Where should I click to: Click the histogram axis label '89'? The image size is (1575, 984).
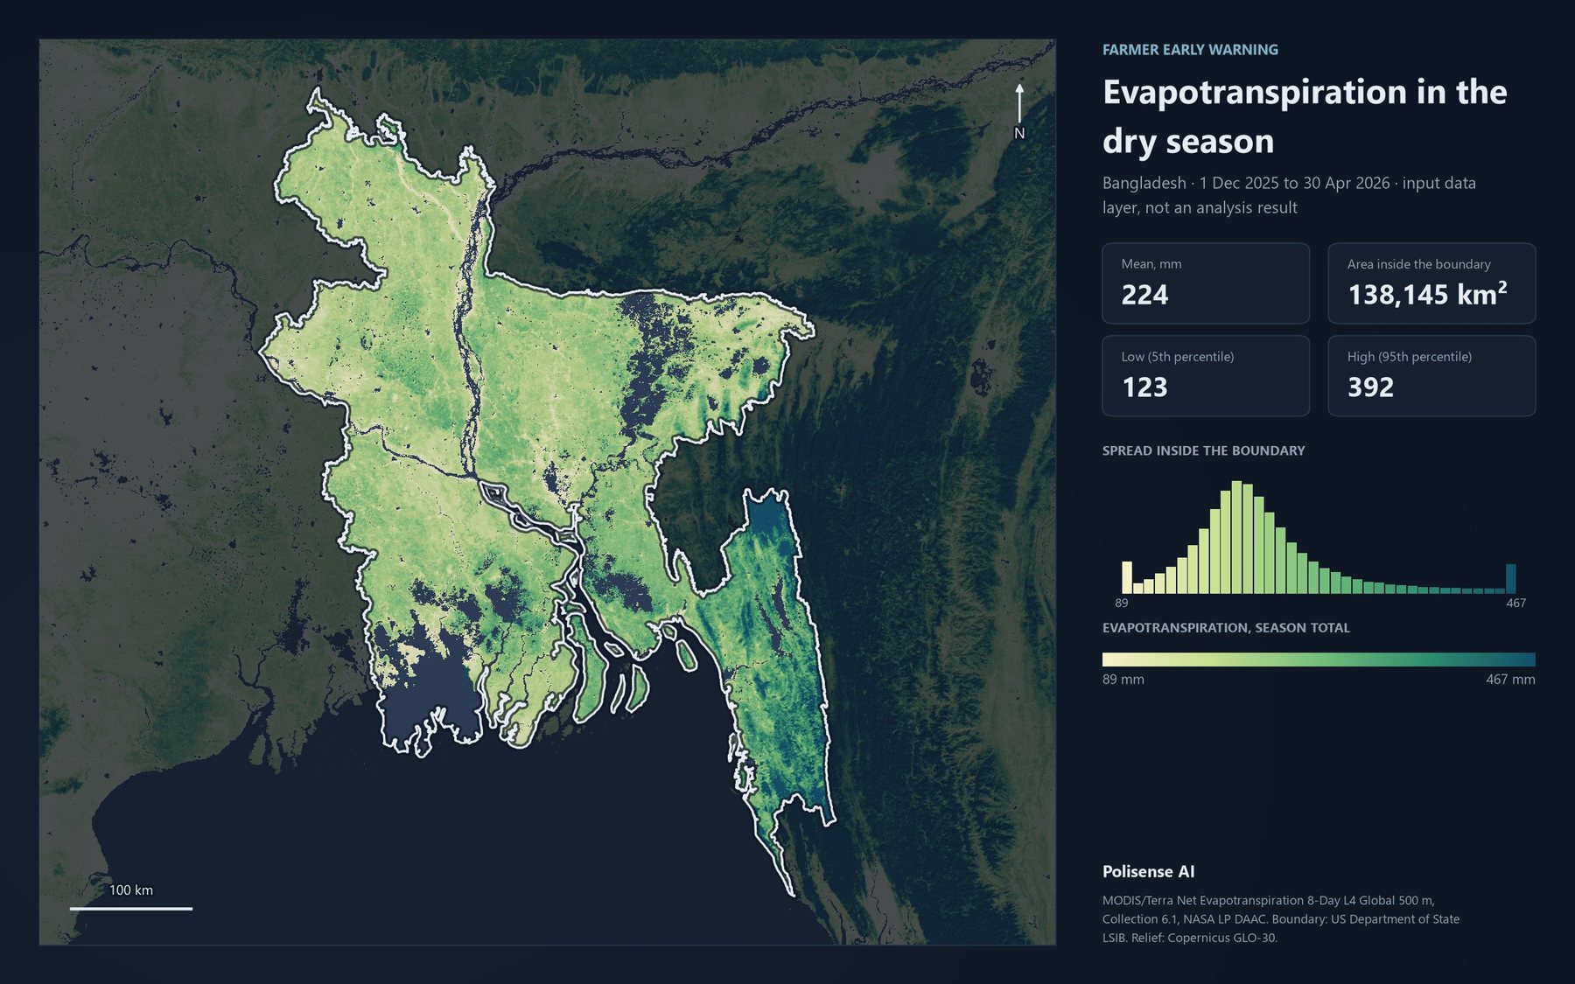click(x=1122, y=603)
